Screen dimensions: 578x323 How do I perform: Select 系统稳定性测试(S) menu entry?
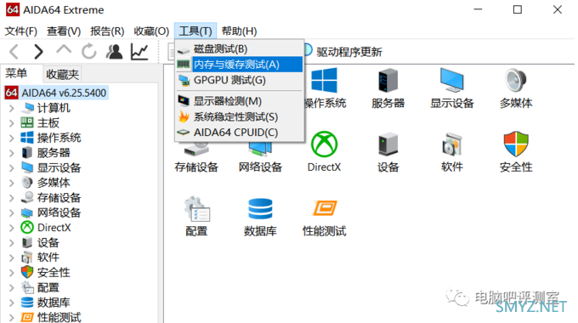coord(240,117)
